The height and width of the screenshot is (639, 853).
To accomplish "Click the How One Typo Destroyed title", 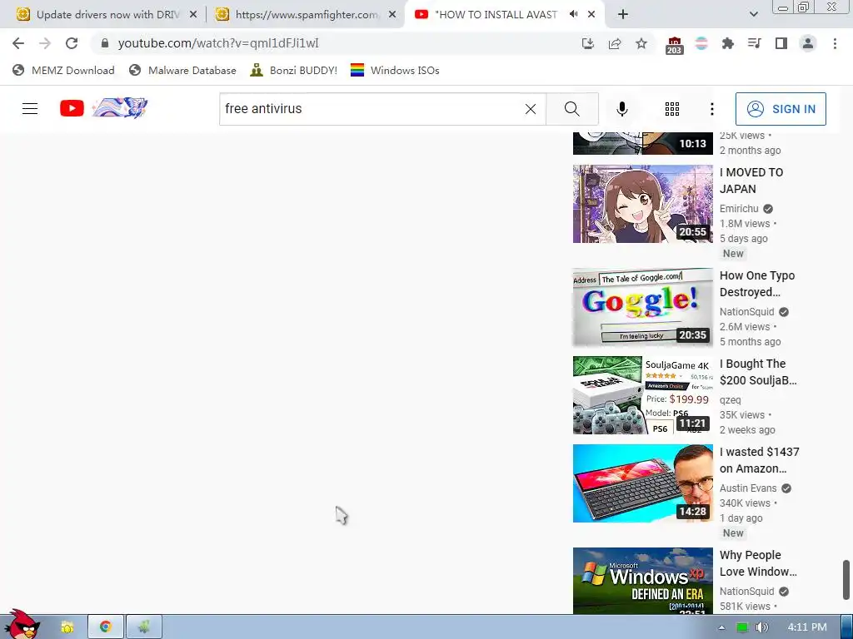I will [x=757, y=284].
